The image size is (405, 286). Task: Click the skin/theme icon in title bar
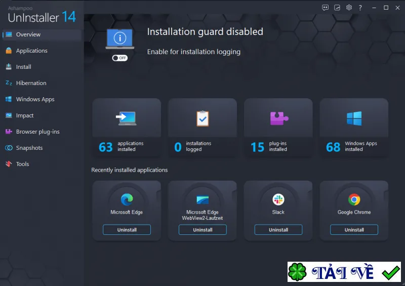click(x=337, y=8)
